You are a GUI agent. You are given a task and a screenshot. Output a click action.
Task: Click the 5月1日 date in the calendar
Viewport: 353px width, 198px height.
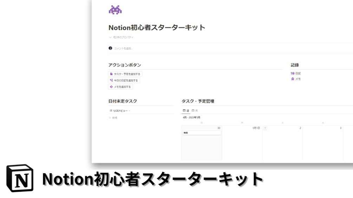coord(256,128)
